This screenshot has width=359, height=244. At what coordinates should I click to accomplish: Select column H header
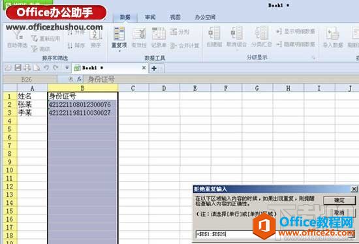pos(288,88)
